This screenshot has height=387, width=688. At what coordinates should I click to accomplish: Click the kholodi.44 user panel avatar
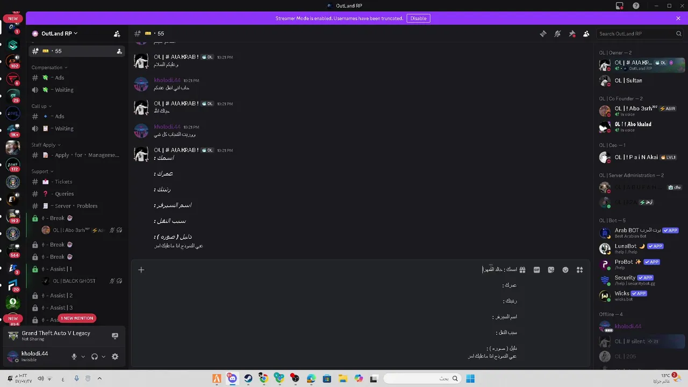[12, 356]
